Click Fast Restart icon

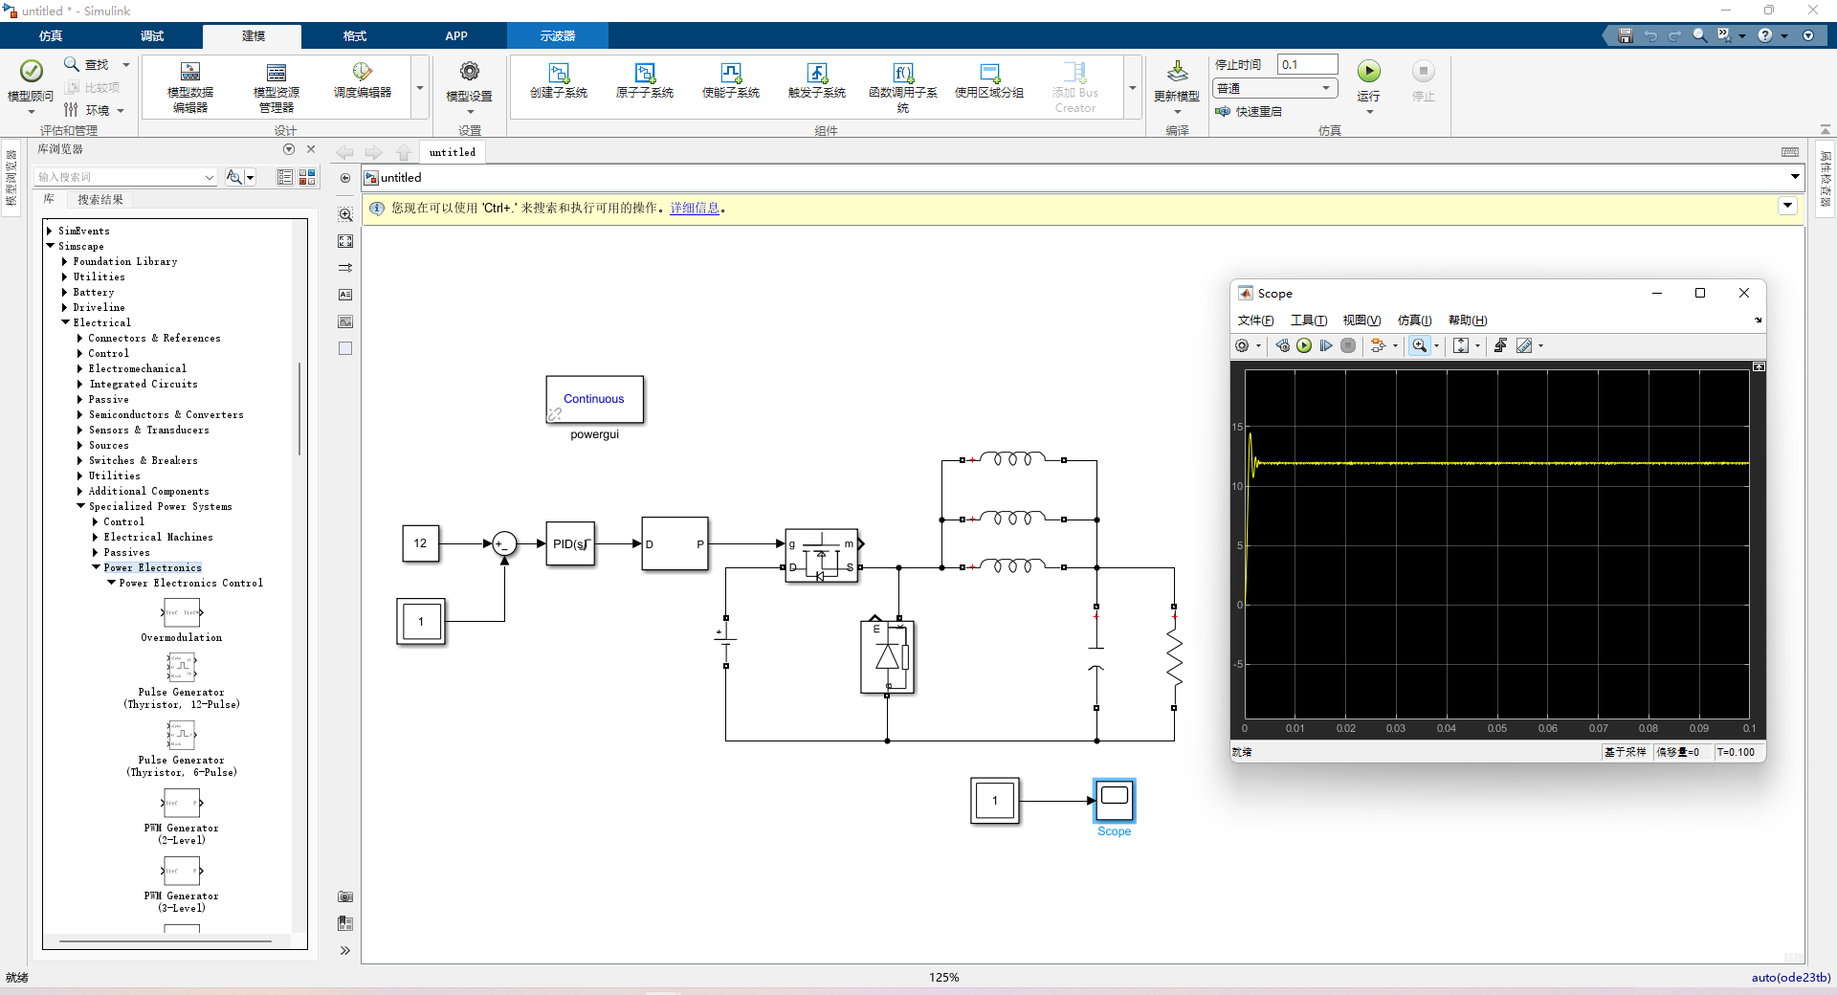pos(1223,111)
